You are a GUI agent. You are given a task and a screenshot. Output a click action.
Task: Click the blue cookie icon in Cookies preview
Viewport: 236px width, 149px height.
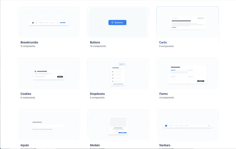[x=35, y=71]
